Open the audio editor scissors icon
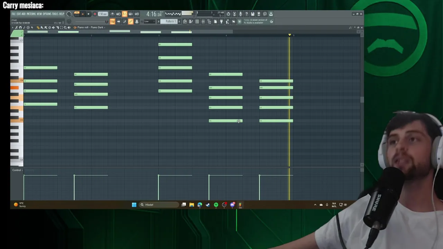The width and height of the screenshot is (443, 249). tap(234, 14)
